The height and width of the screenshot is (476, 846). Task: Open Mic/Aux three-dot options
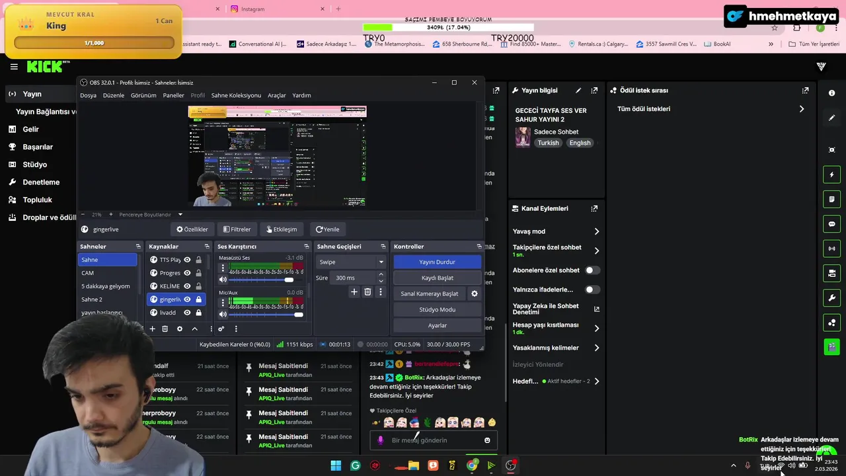[223, 303]
